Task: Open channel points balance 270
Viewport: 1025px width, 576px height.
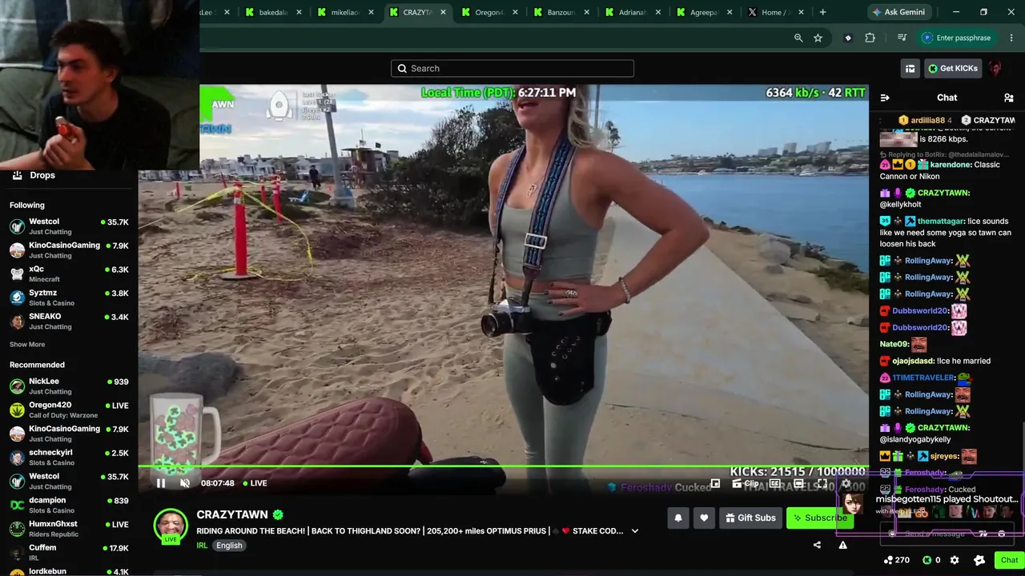Action: pyautogui.click(x=896, y=560)
